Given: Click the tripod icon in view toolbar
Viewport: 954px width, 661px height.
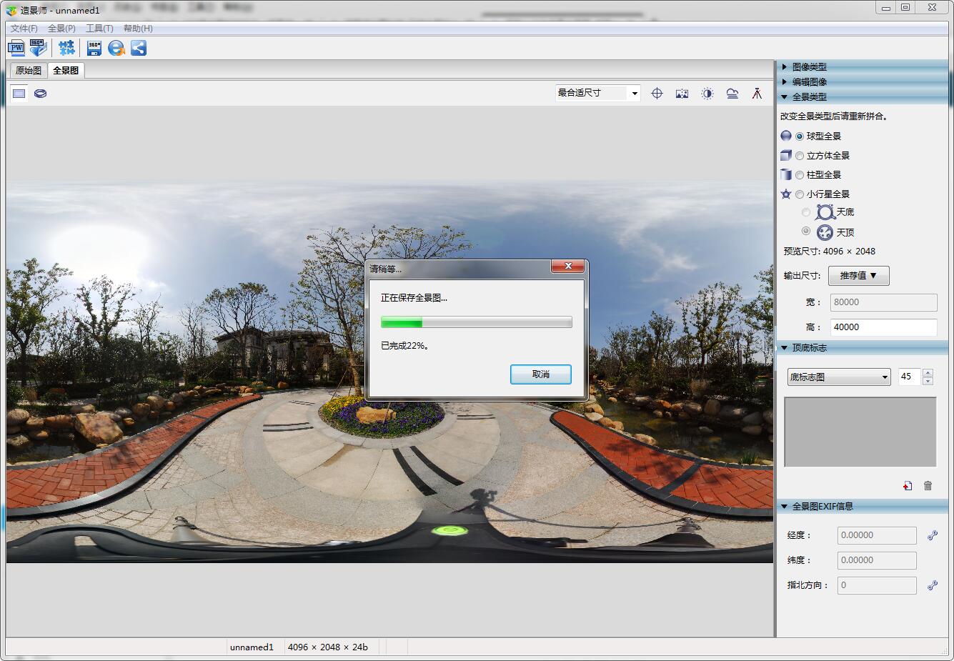Looking at the screenshot, I should (757, 94).
